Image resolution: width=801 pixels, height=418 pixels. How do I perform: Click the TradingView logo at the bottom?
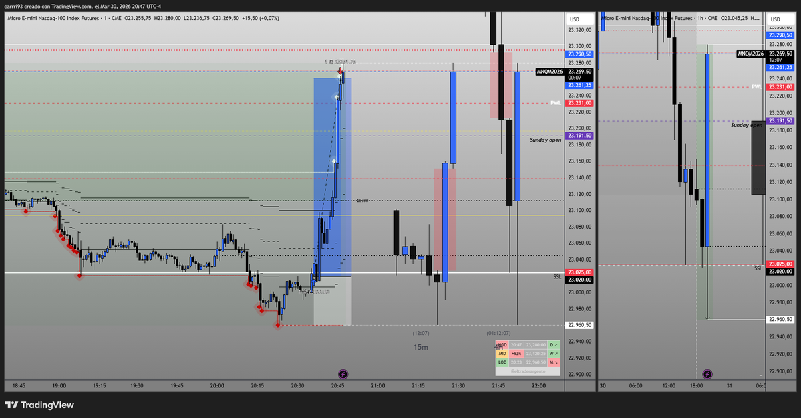coord(39,405)
